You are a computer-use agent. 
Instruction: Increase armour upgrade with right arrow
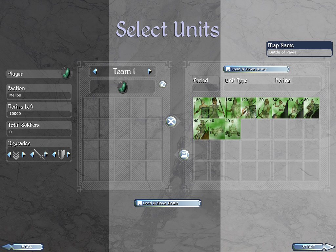click(x=69, y=155)
